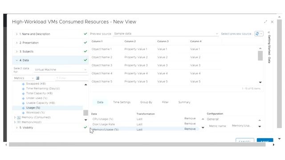Click the Object Name 1 cell

[102, 49]
